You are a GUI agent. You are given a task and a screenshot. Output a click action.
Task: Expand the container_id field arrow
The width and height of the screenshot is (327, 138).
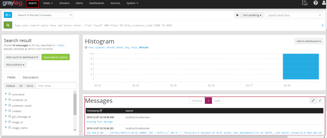(6, 99)
